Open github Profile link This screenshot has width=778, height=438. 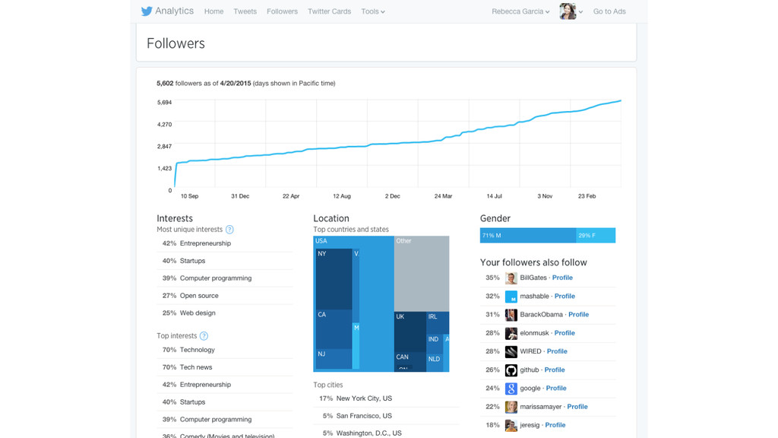554,370
